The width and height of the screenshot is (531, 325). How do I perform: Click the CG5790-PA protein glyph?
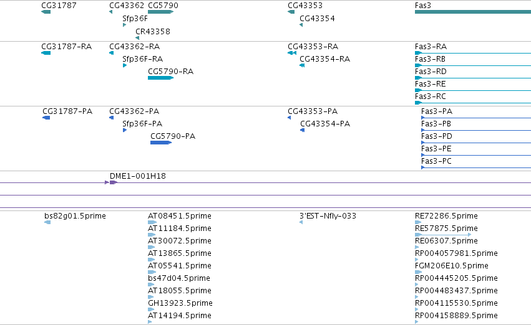[161, 143]
